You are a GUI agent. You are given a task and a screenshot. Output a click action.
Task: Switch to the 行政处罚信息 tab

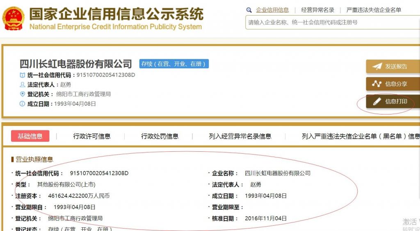pyautogui.click(x=160, y=136)
